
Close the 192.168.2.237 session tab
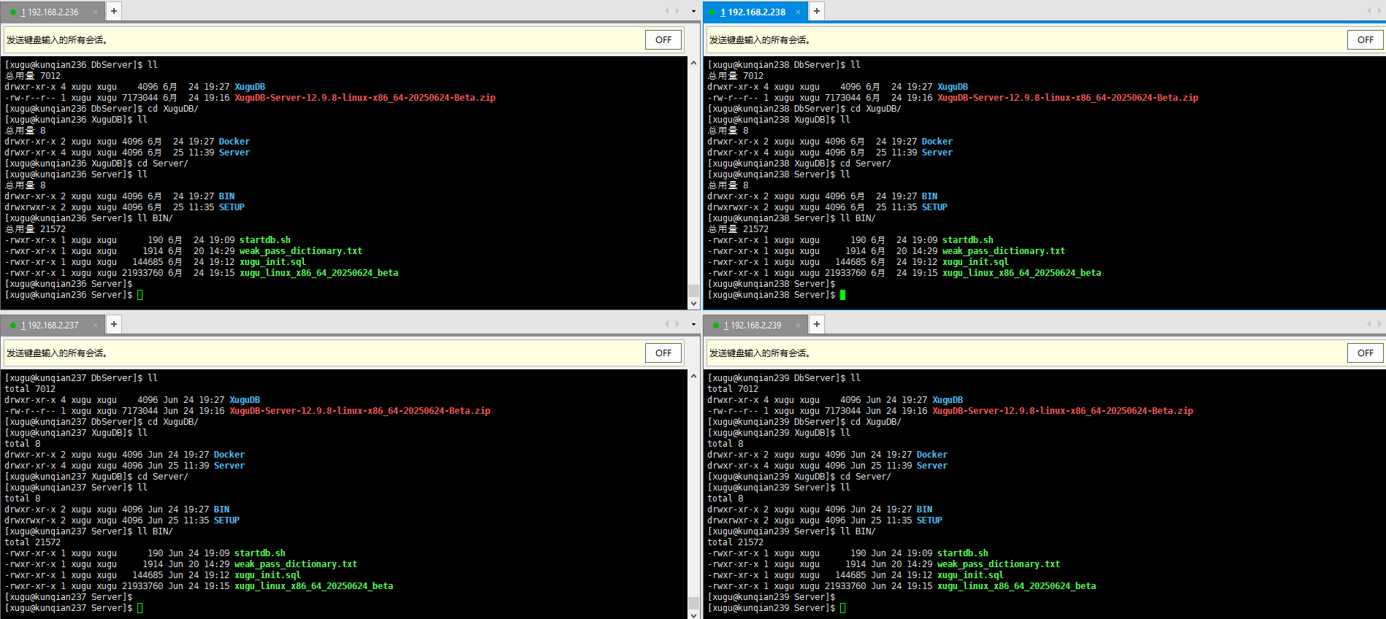point(95,326)
